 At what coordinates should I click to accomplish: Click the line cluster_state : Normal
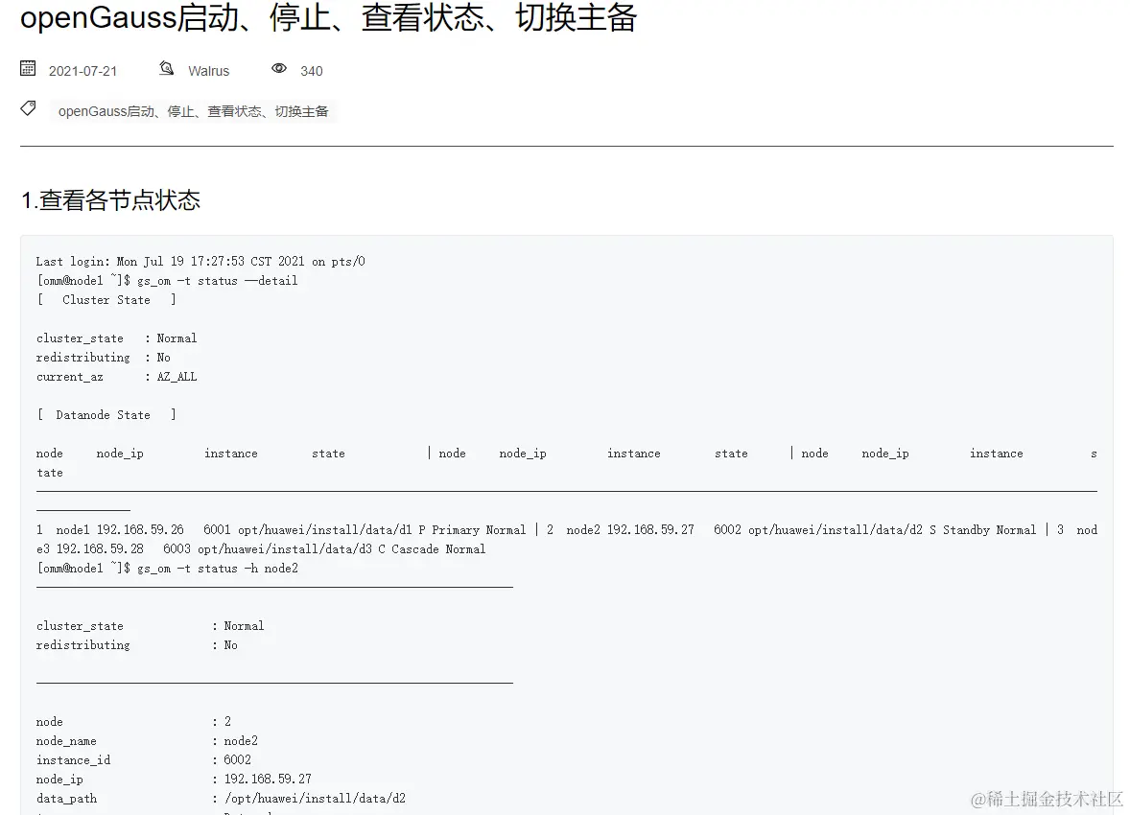[x=116, y=338]
